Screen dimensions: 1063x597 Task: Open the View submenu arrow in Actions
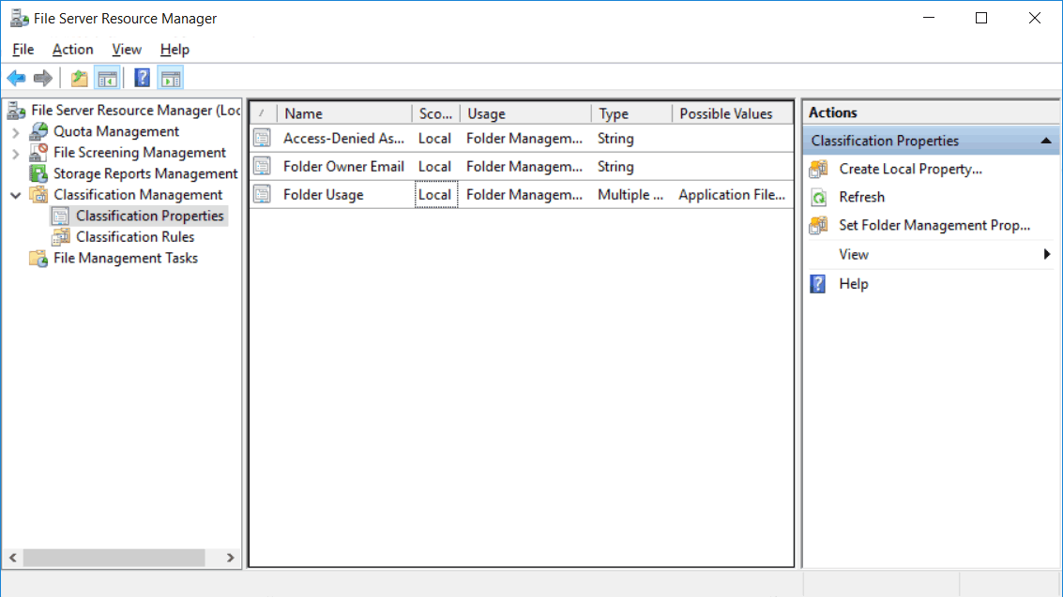click(x=1047, y=255)
